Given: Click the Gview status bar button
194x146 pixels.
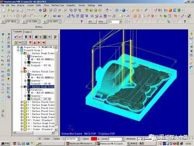Looking at the screenshot, I should (47, 139).
